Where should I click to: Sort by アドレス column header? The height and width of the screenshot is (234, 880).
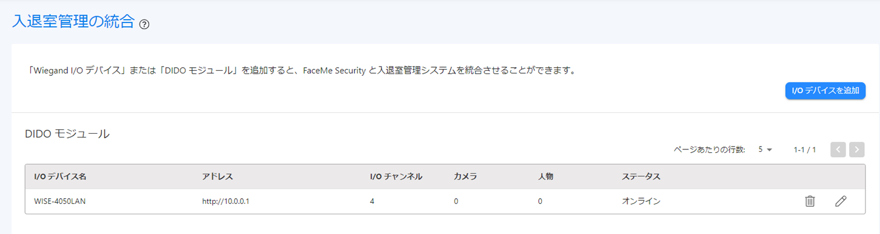click(211, 176)
